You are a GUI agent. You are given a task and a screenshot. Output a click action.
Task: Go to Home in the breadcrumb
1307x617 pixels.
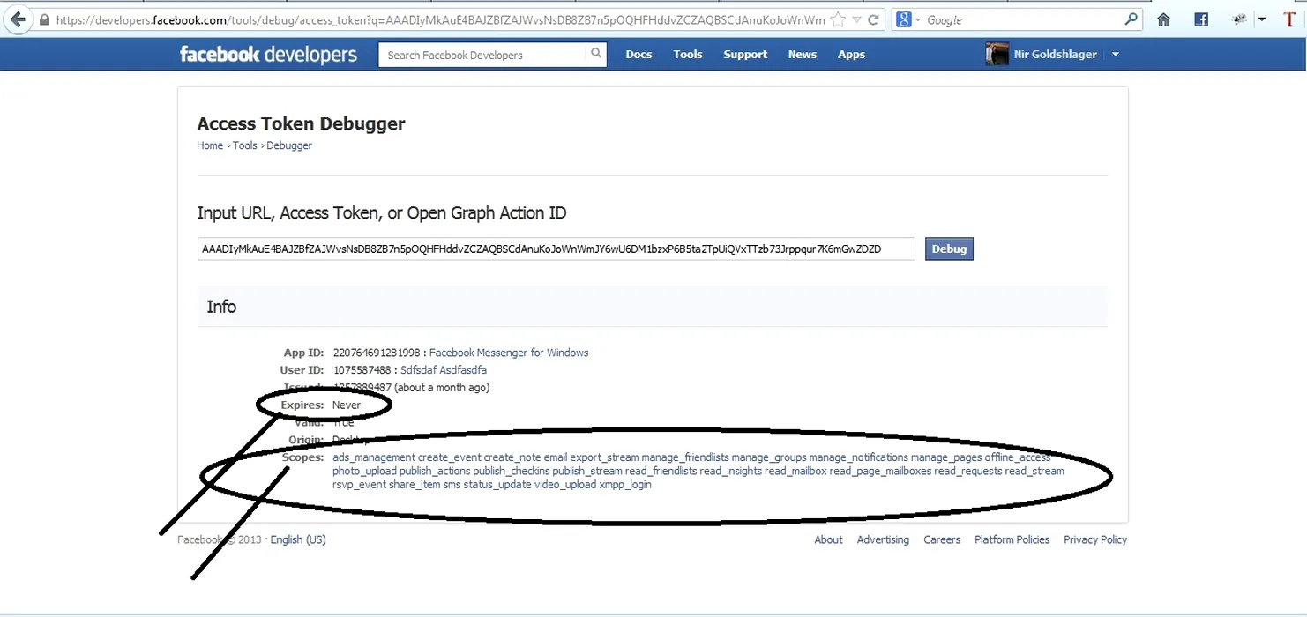210,145
